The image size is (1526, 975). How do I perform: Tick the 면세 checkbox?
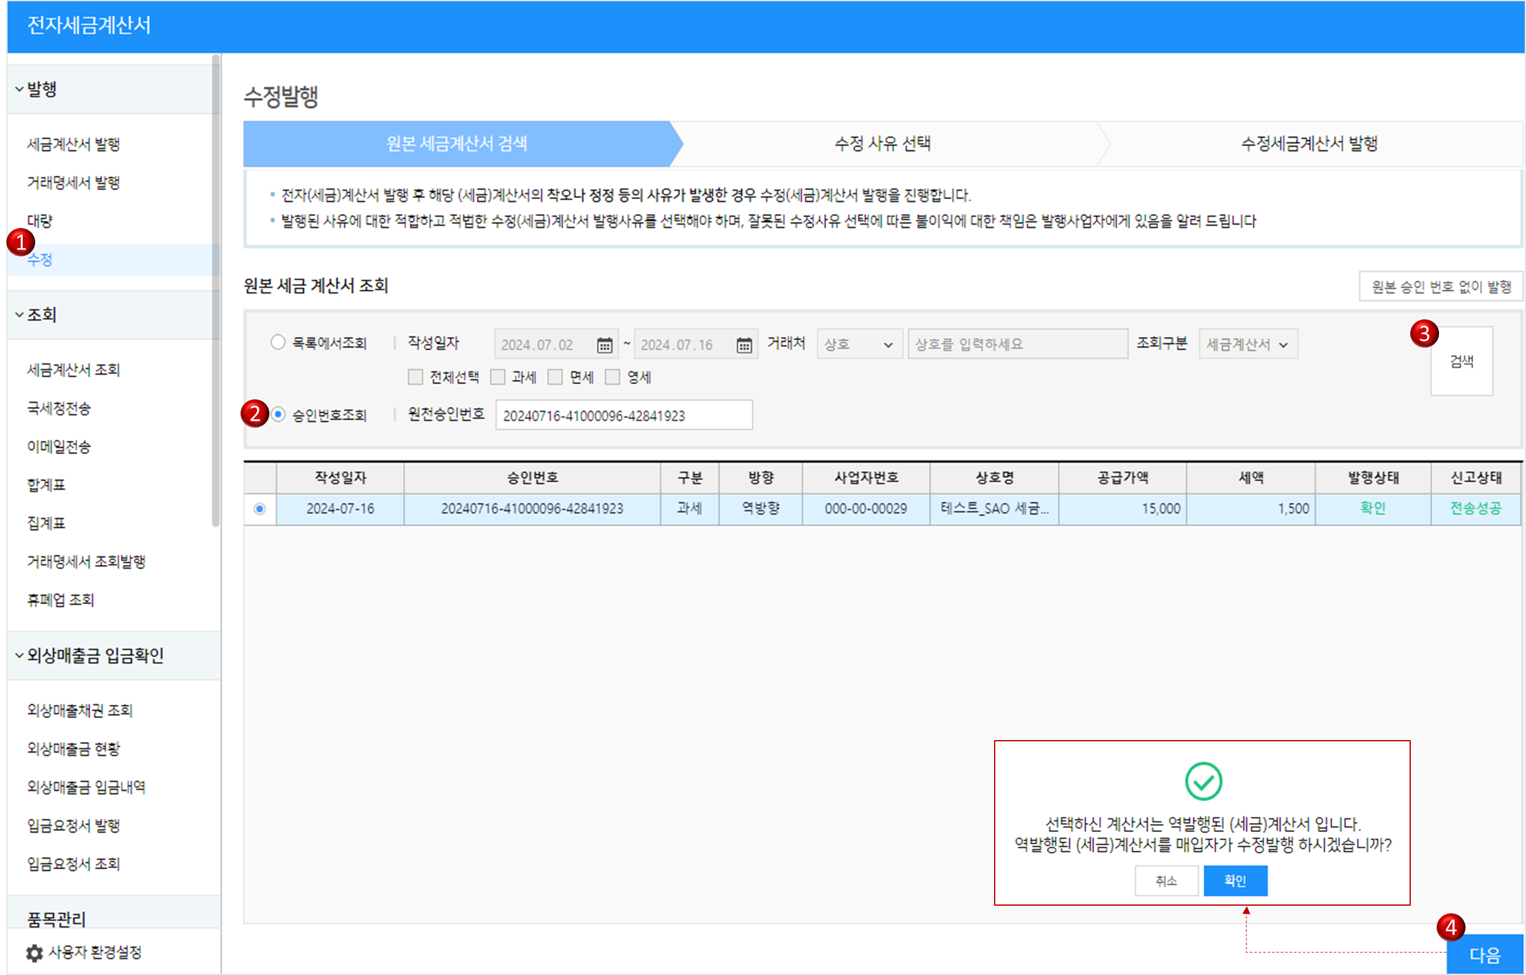(x=555, y=377)
